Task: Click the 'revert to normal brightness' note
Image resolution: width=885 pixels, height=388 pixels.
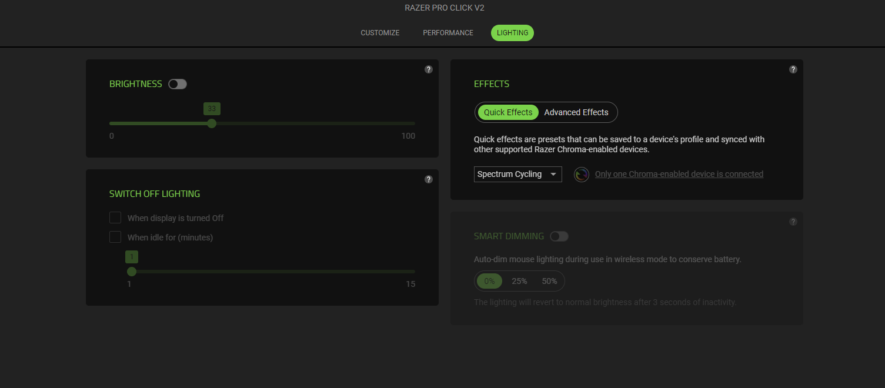Action: (605, 302)
